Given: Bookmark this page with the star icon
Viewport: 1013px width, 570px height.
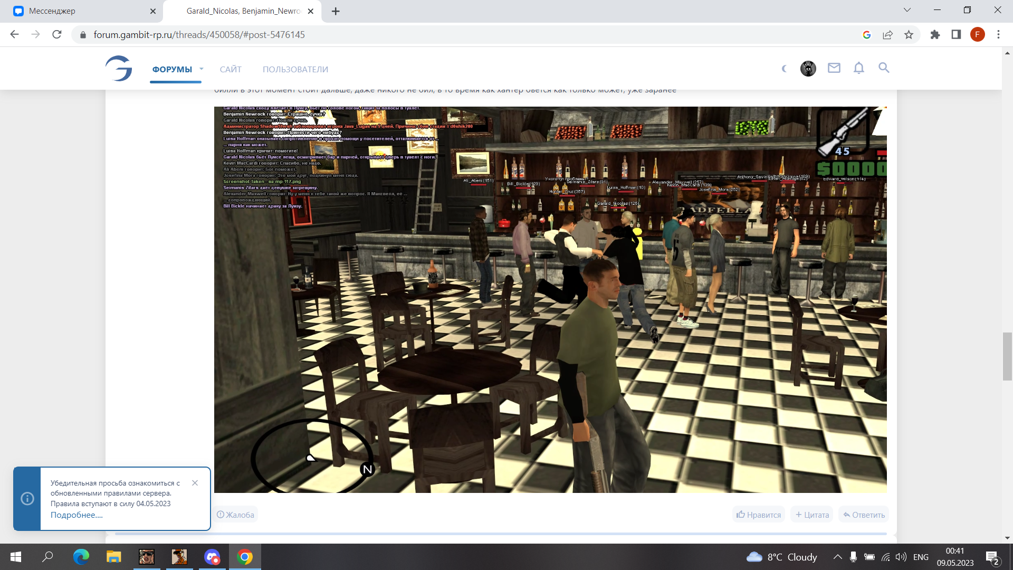Looking at the screenshot, I should (909, 35).
